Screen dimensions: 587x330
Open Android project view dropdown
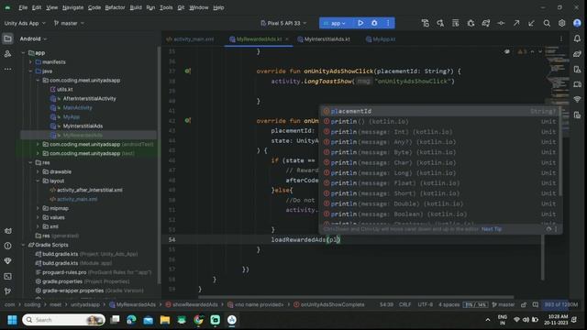click(33, 38)
